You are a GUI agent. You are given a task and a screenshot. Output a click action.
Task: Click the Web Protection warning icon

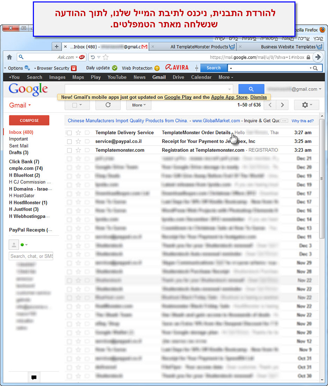(x=157, y=68)
